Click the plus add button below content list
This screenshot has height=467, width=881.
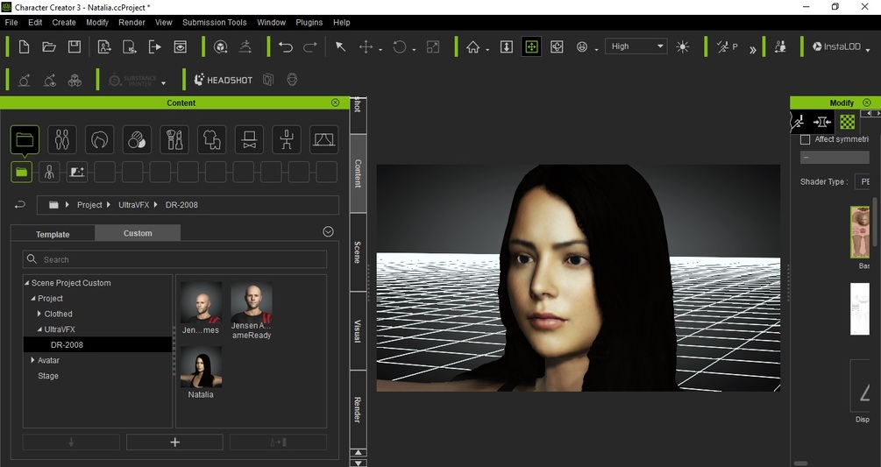174,442
